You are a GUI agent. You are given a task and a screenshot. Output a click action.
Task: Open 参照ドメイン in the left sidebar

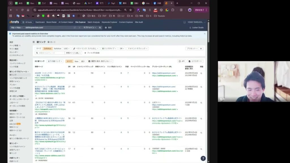click(x=15, y=81)
